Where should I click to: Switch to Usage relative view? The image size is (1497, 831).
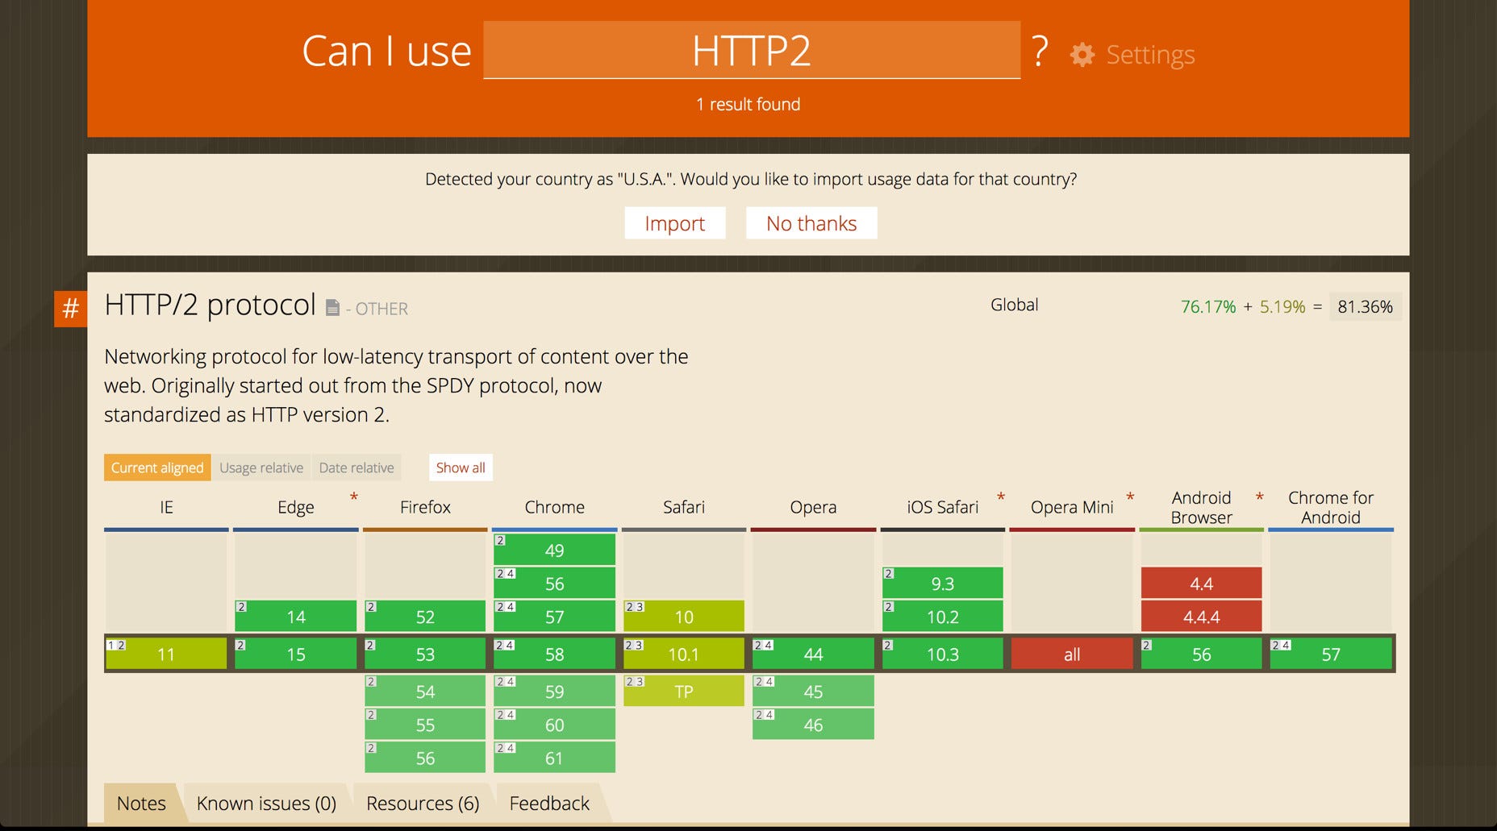point(261,467)
